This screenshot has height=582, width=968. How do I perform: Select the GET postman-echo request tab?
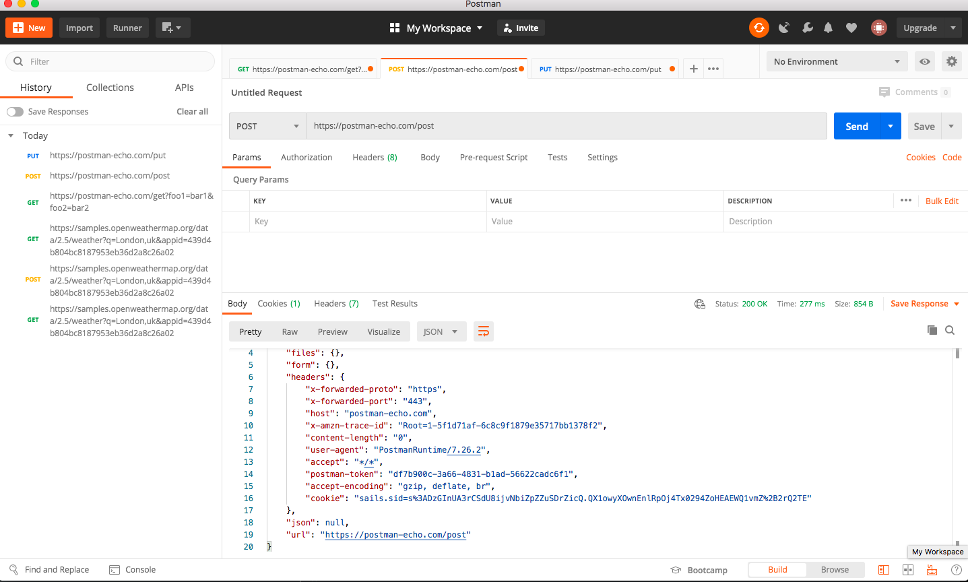304,69
